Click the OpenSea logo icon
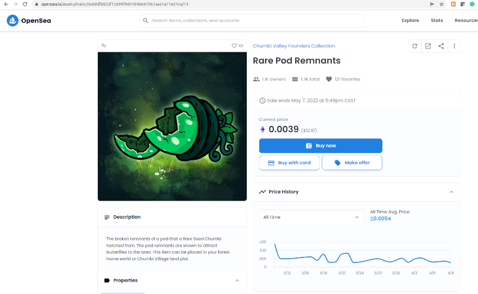This screenshot has height=294, width=478. click(x=12, y=20)
